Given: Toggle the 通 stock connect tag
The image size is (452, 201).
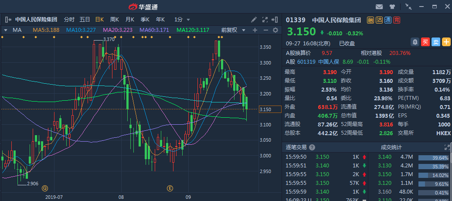Looking at the screenshot, I should click(388, 20).
